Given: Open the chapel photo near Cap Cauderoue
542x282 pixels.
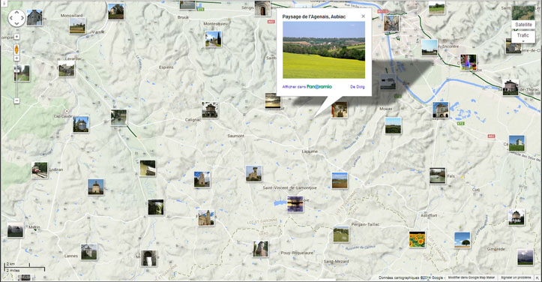Looking at the screenshot, I should pos(81,124).
